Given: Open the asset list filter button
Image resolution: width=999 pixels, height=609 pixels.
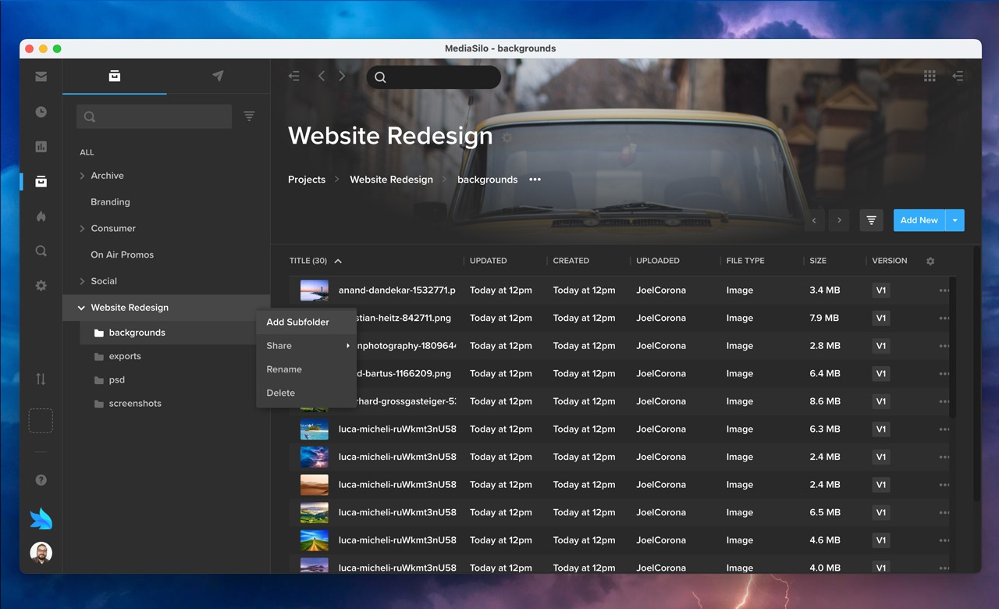Looking at the screenshot, I should pos(871,220).
